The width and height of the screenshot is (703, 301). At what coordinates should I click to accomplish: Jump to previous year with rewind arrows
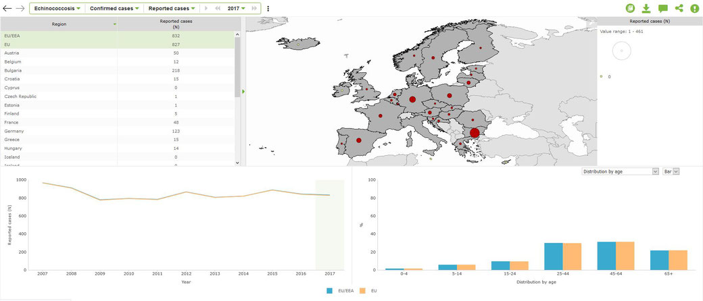[218, 9]
